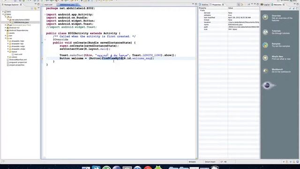Expand the bin folder

point(6,36)
